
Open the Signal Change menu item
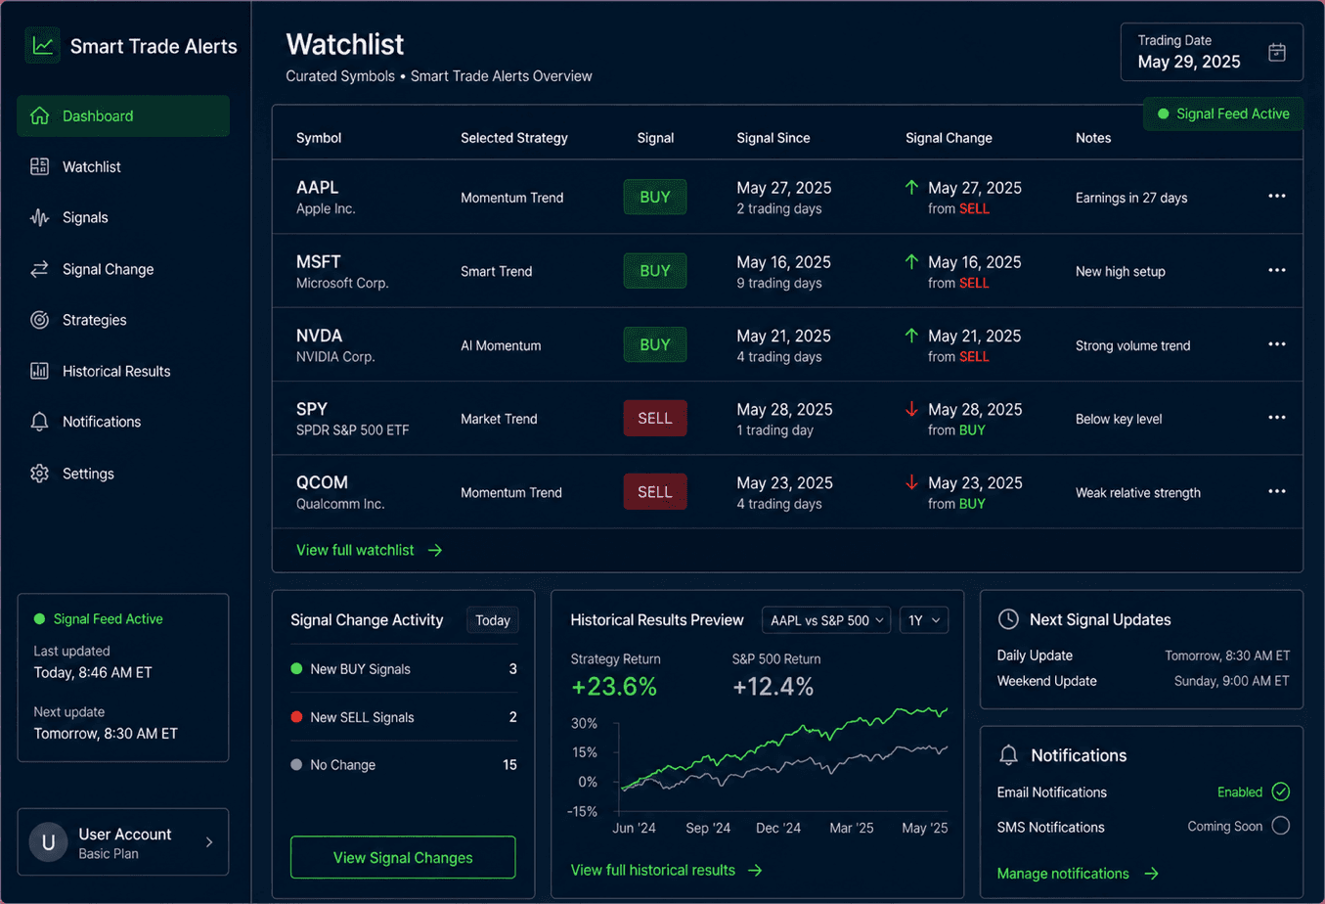[x=123, y=269]
